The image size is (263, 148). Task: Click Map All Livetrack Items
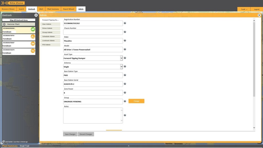tap(19, 20)
